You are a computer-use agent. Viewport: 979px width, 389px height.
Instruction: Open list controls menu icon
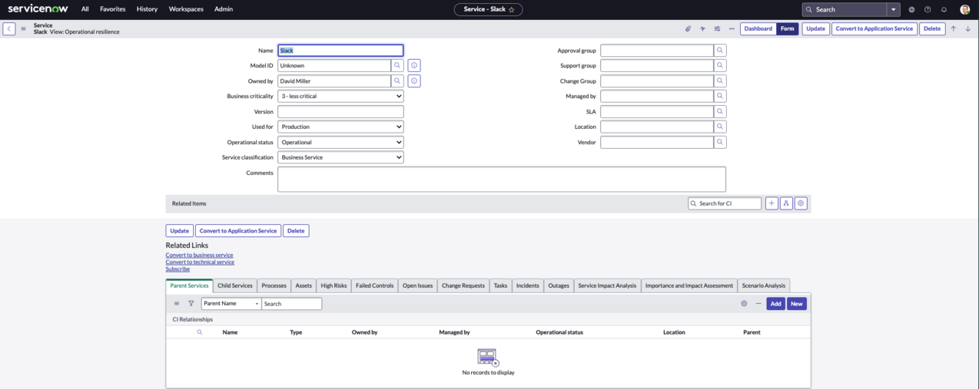click(x=177, y=304)
